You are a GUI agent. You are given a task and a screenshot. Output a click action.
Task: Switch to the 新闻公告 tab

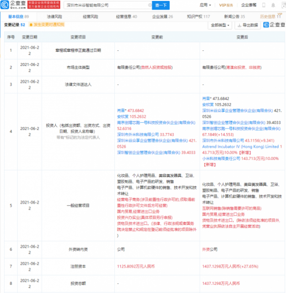click(234, 16)
